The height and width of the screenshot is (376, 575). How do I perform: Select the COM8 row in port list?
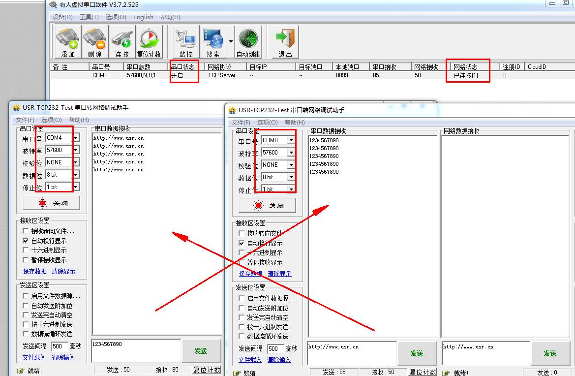(x=100, y=75)
